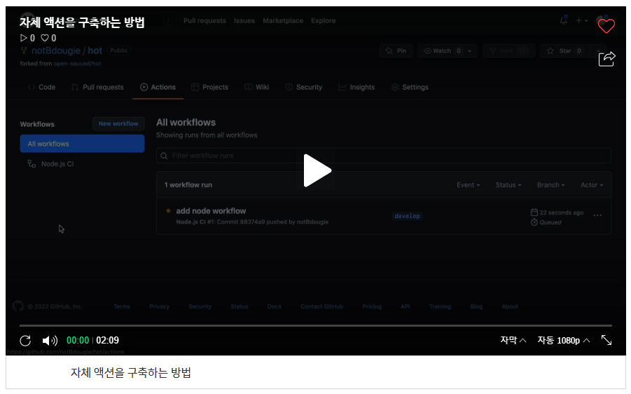The width and height of the screenshot is (631, 394).
Task: Click the 22 seconds ago timestamp
Action: [561, 212]
